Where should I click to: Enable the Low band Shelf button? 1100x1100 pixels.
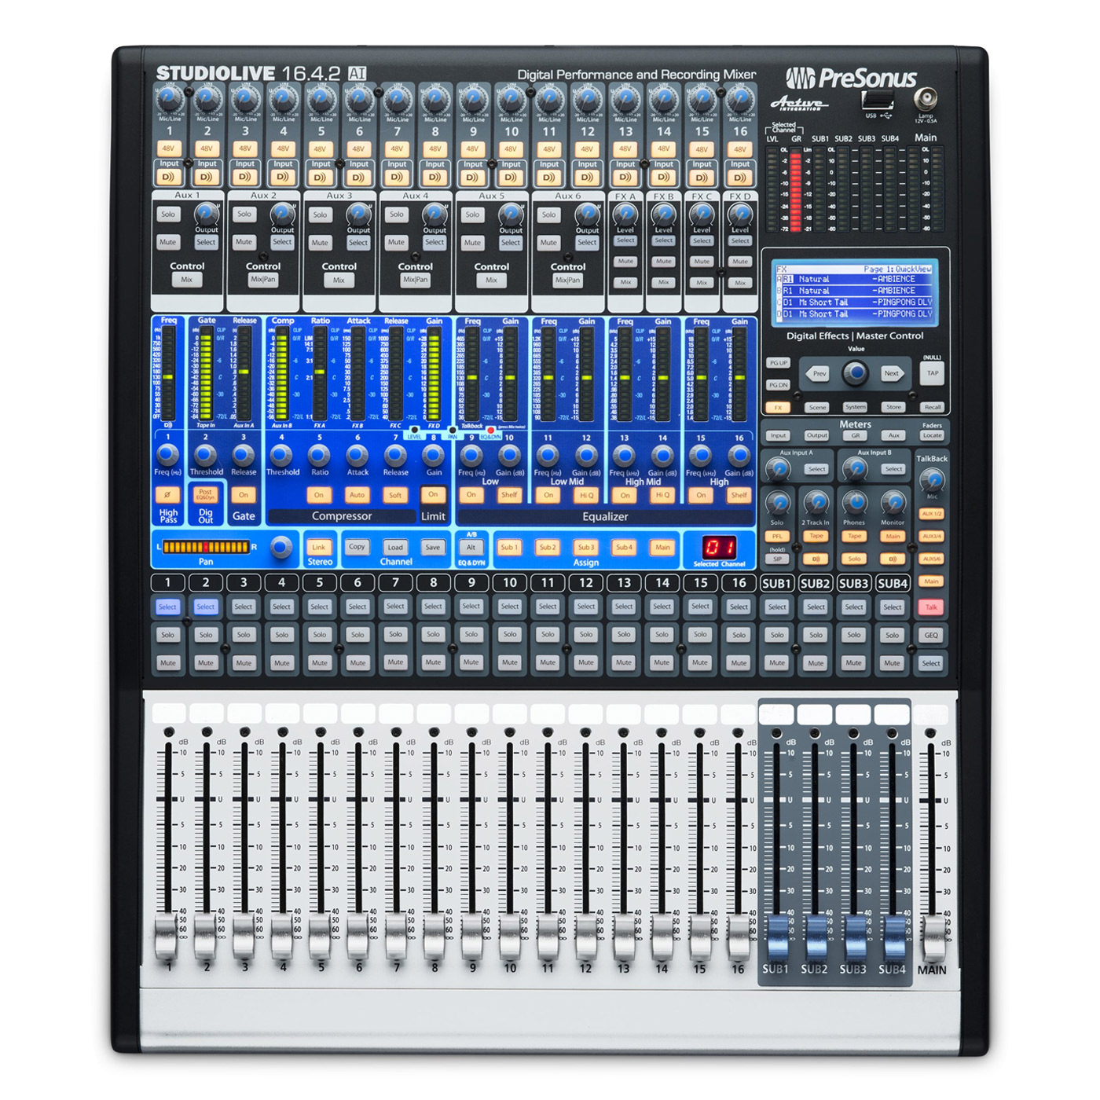pyautogui.click(x=509, y=495)
